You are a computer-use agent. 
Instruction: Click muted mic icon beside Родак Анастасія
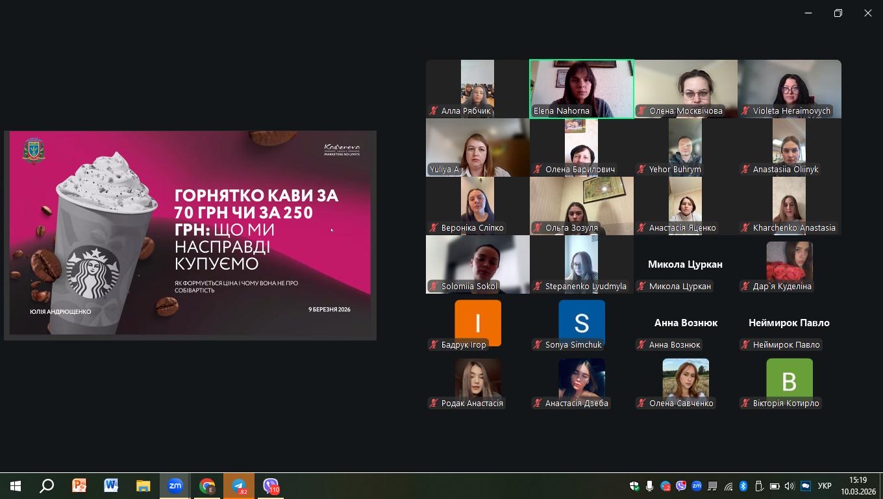(434, 403)
